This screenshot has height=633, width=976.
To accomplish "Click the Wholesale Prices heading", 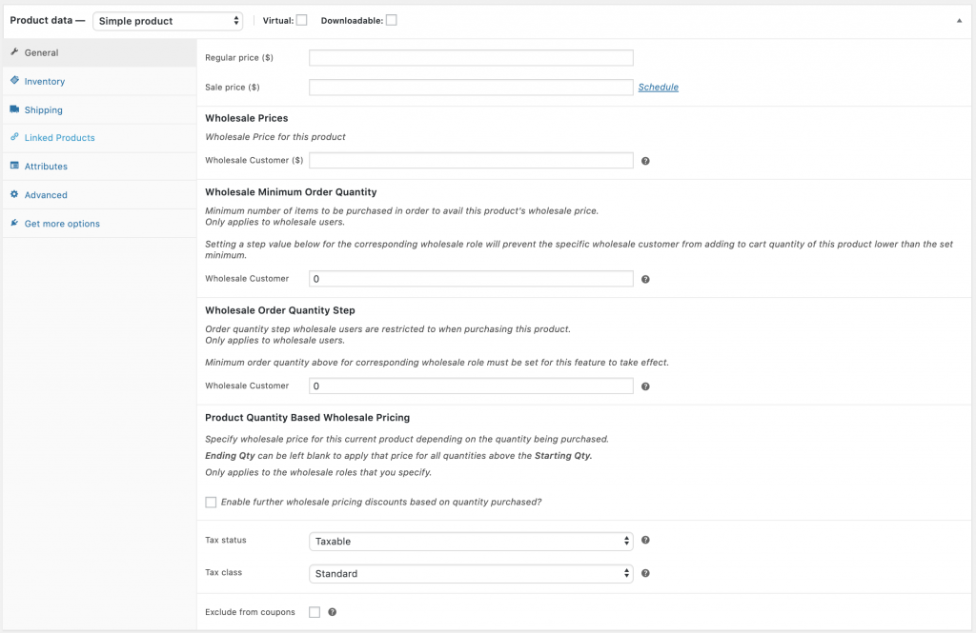I will tap(247, 118).
